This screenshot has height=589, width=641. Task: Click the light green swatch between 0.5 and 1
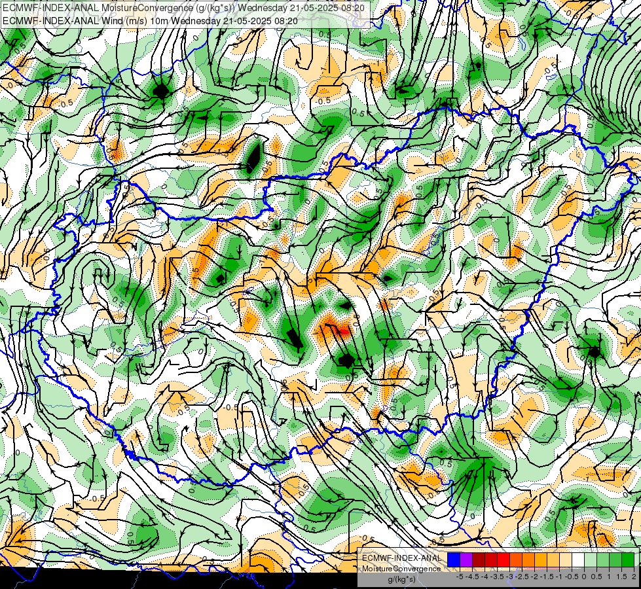[603, 560]
